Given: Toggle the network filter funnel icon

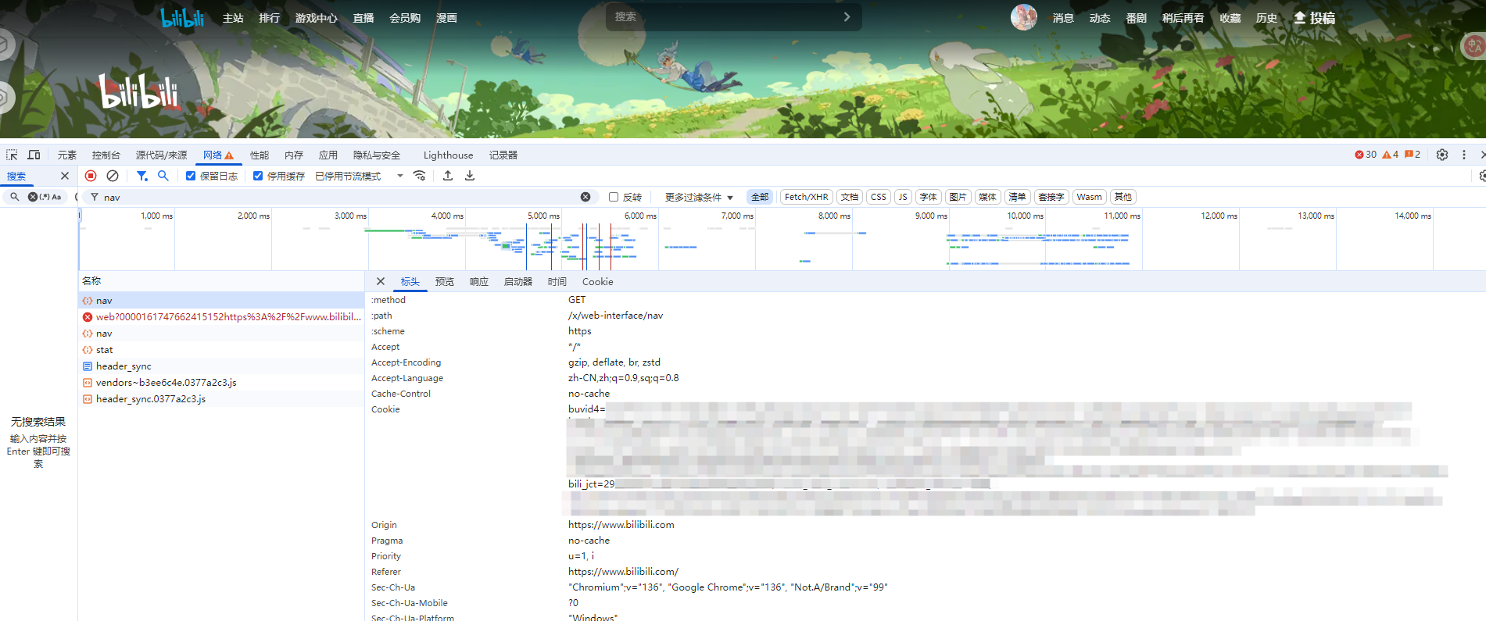Looking at the screenshot, I should [141, 176].
